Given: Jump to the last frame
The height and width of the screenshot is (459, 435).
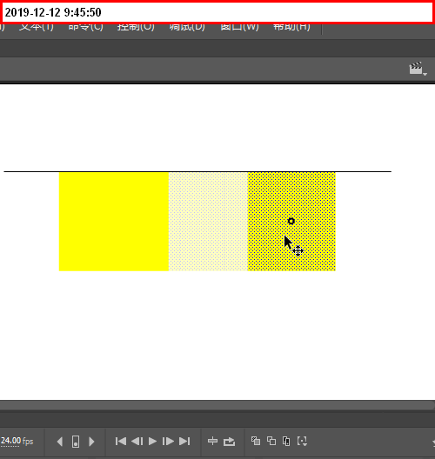Looking at the screenshot, I should point(184,441).
